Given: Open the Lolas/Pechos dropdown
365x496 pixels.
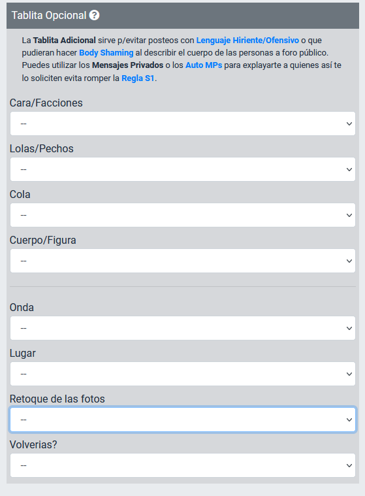Looking at the screenshot, I should [183, 169].
